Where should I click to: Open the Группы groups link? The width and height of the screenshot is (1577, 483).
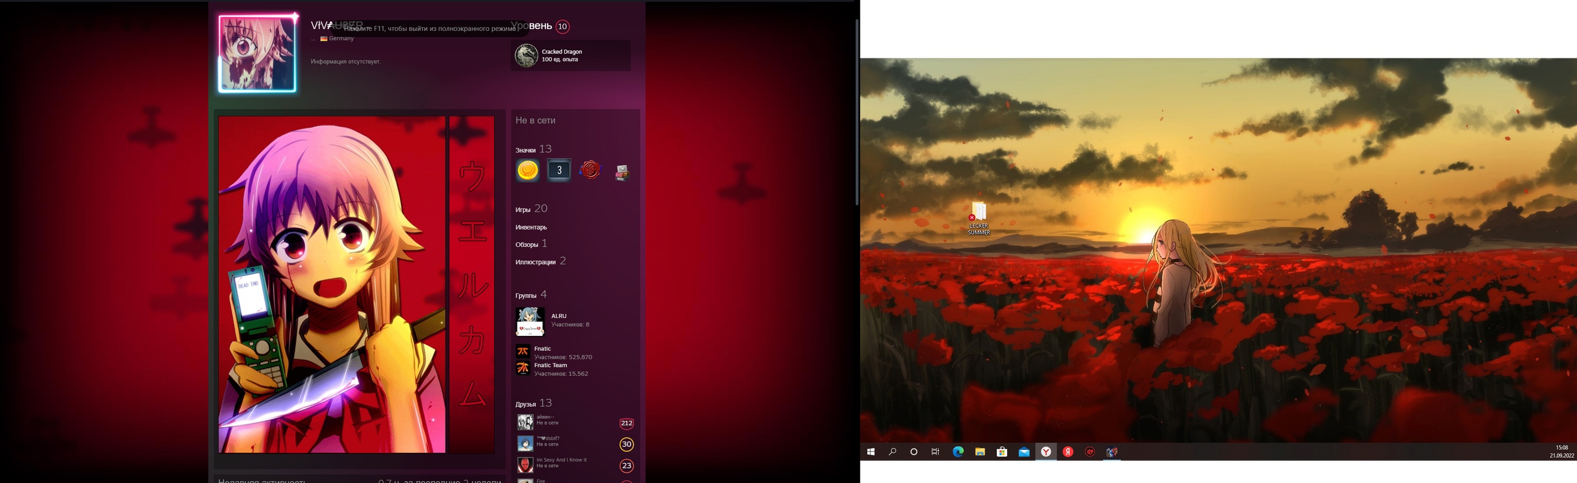[526, 295]
